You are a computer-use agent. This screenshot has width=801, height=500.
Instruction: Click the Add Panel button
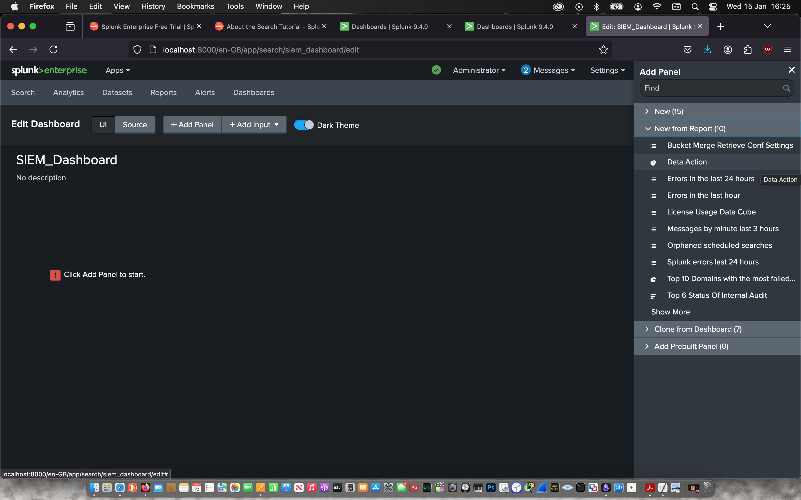click(x=192, y=125)
